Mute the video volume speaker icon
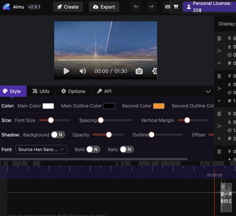The width and height of the screenshot is (236, 216). (x=83, y=71)
